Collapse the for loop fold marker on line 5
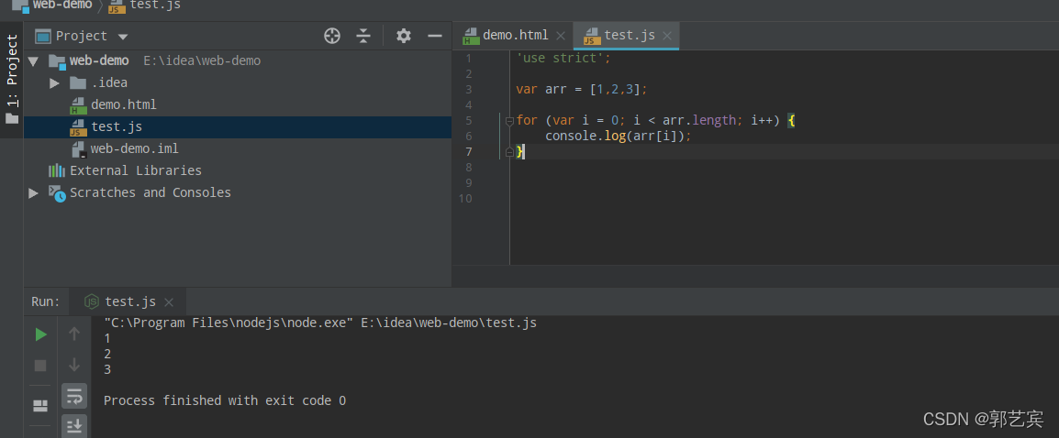Image resolution: width=1059 pixels, height=438 pixels. coord(510,121)
